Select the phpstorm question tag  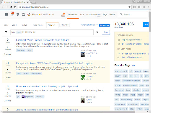click(x=27, y=97)
